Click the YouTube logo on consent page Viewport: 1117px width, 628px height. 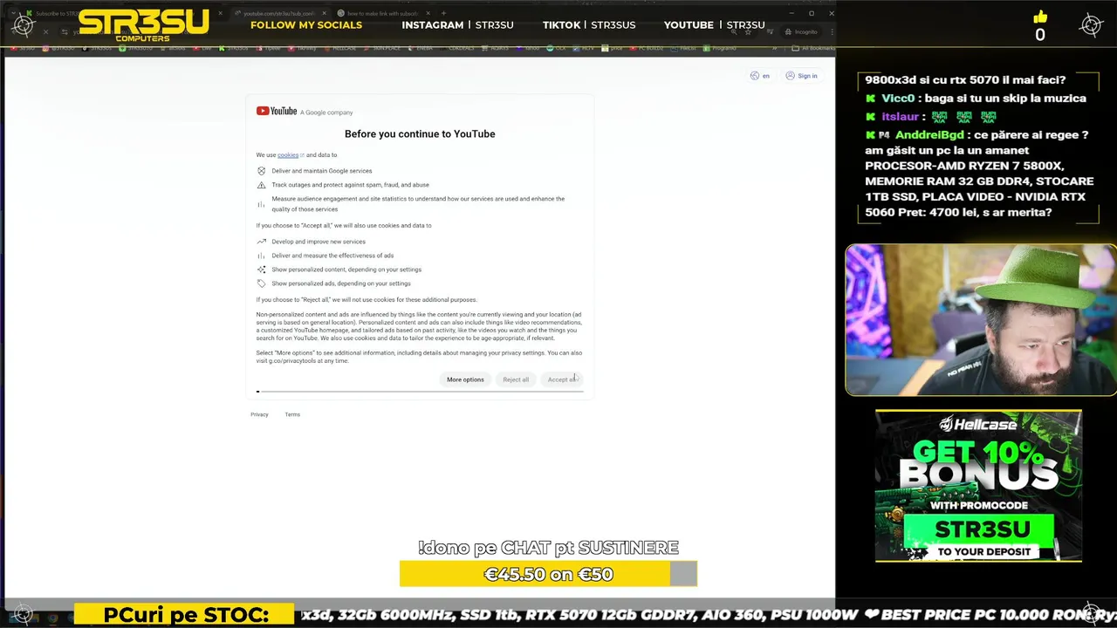(277, 111)
